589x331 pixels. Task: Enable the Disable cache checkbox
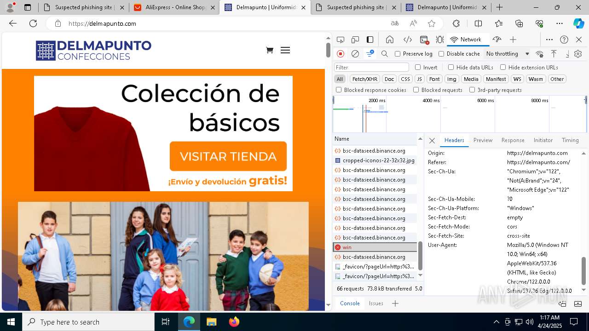coord(441,54)
